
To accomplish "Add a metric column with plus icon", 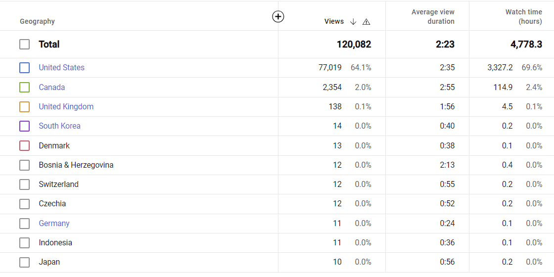I will click(278, 16).
